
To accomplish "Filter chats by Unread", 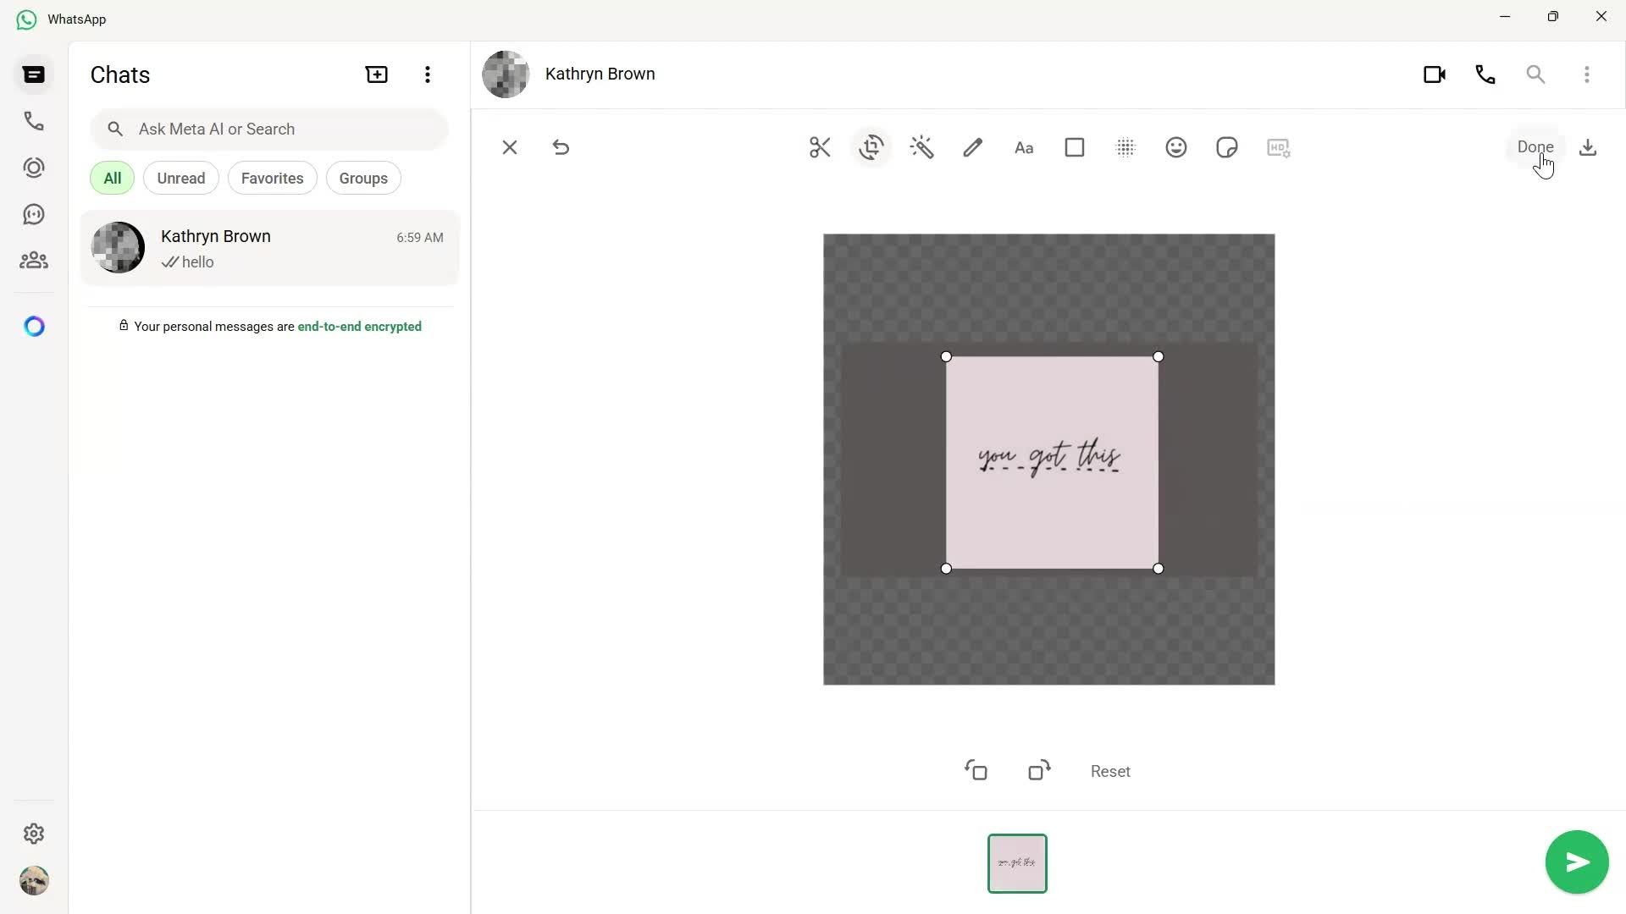I will pos(180,178).
